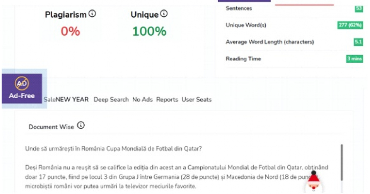Click the 0% plagiarism score

coord(70,31)
